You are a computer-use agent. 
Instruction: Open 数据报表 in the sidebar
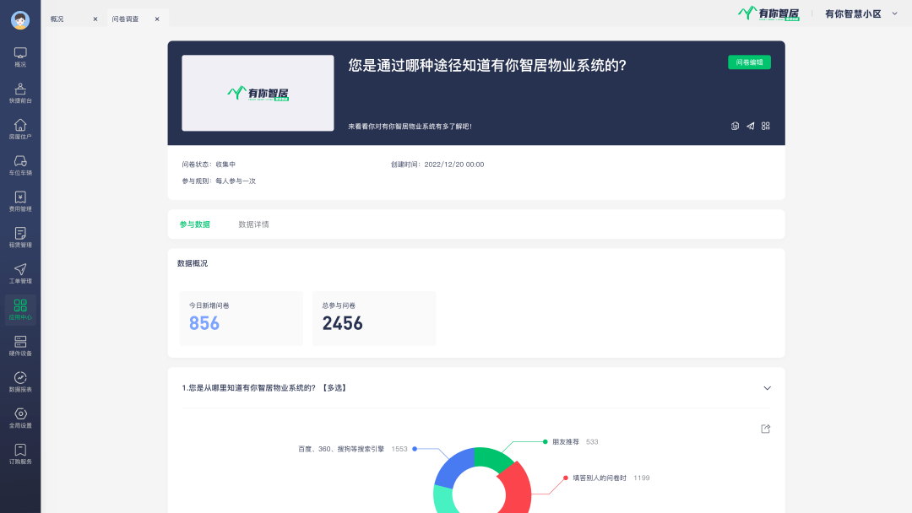tap(20, 381)
